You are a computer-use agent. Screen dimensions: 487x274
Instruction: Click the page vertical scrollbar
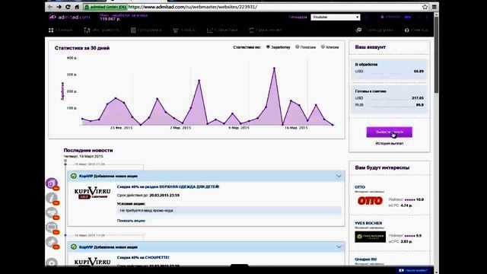tap(436, 54)
